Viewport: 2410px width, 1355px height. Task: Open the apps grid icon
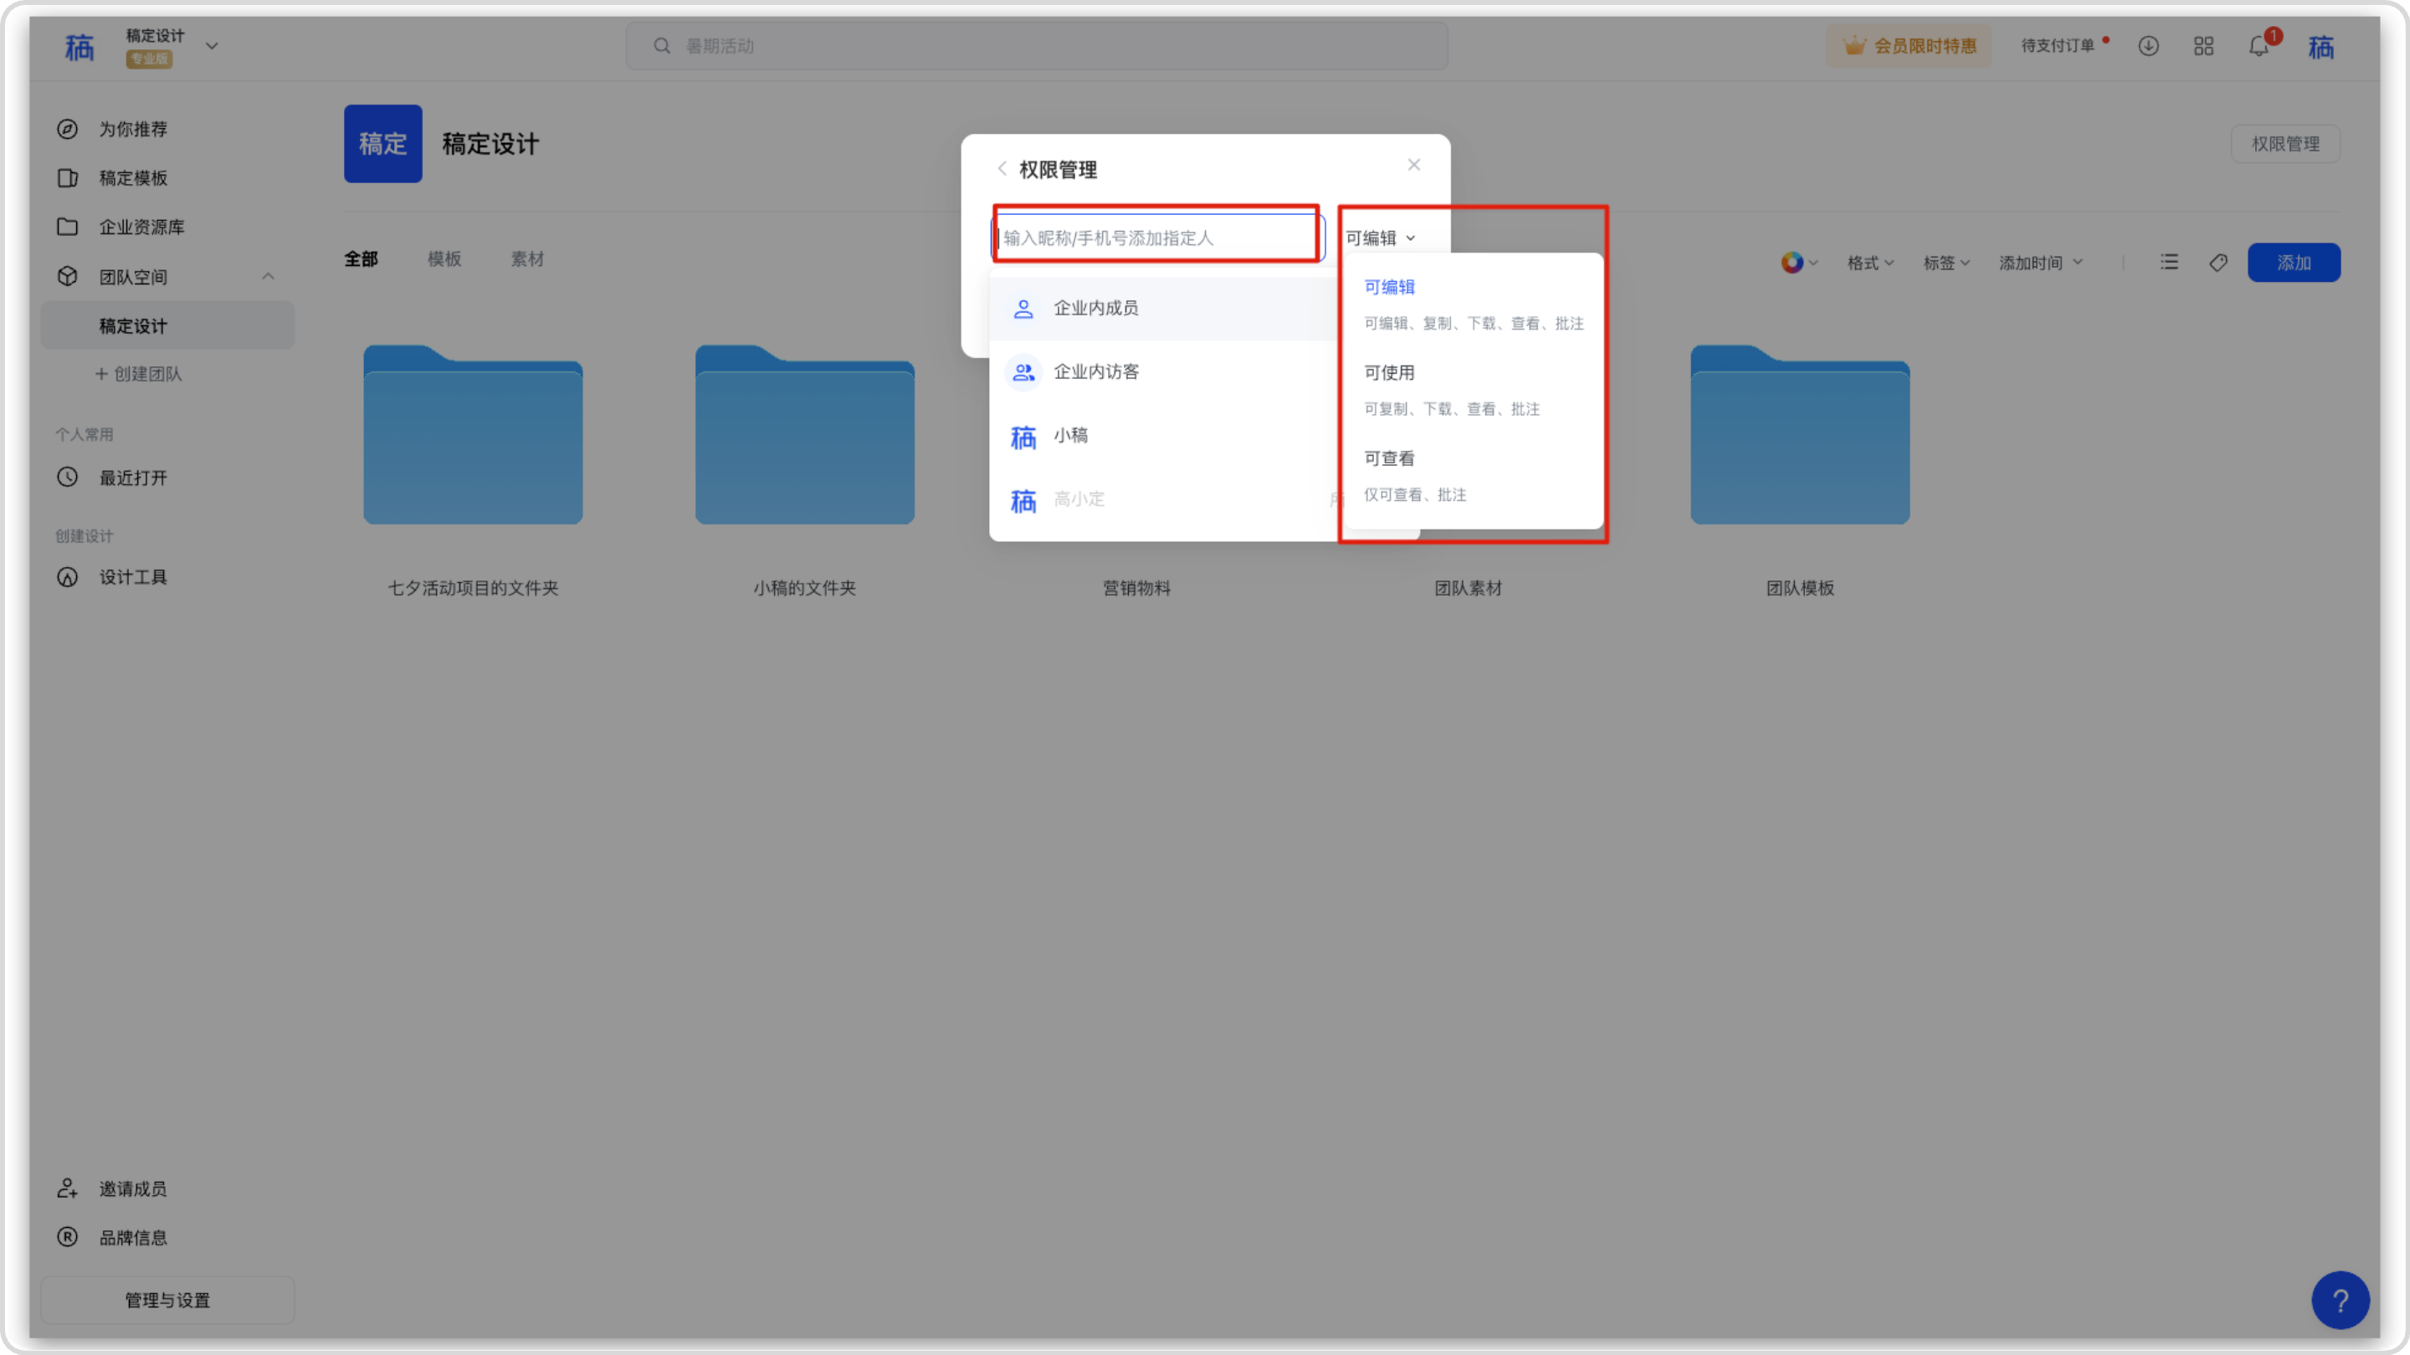pyautogui.click(x=2203, y=46)
